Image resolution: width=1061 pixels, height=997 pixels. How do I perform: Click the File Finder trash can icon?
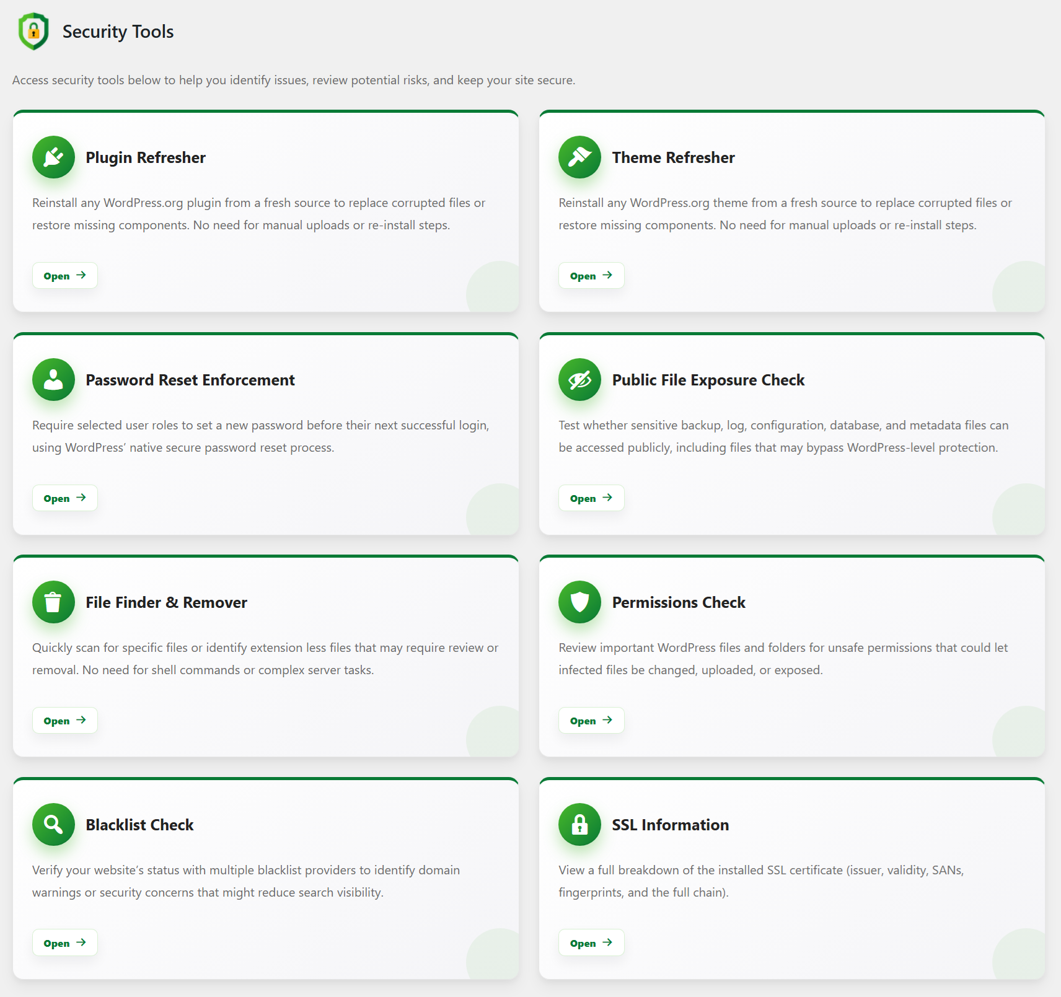coord(53,602)
